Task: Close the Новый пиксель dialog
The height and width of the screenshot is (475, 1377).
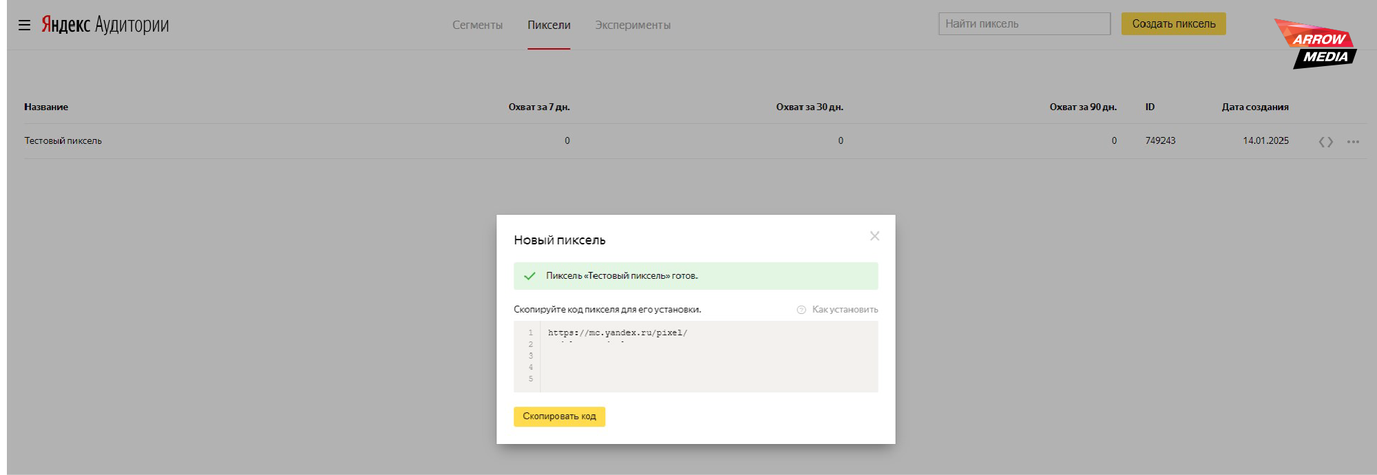Action: click(874, 236)
